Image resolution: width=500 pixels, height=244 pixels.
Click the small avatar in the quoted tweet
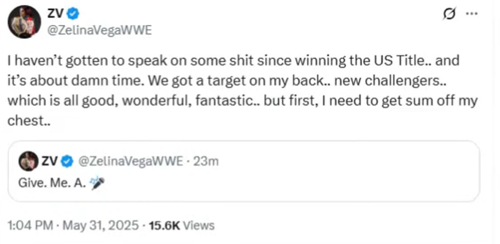pos(28,161)
